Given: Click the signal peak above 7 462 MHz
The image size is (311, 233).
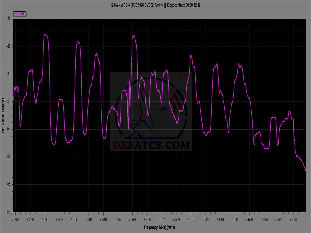Looking at the screenshot, I should (133, 36).
